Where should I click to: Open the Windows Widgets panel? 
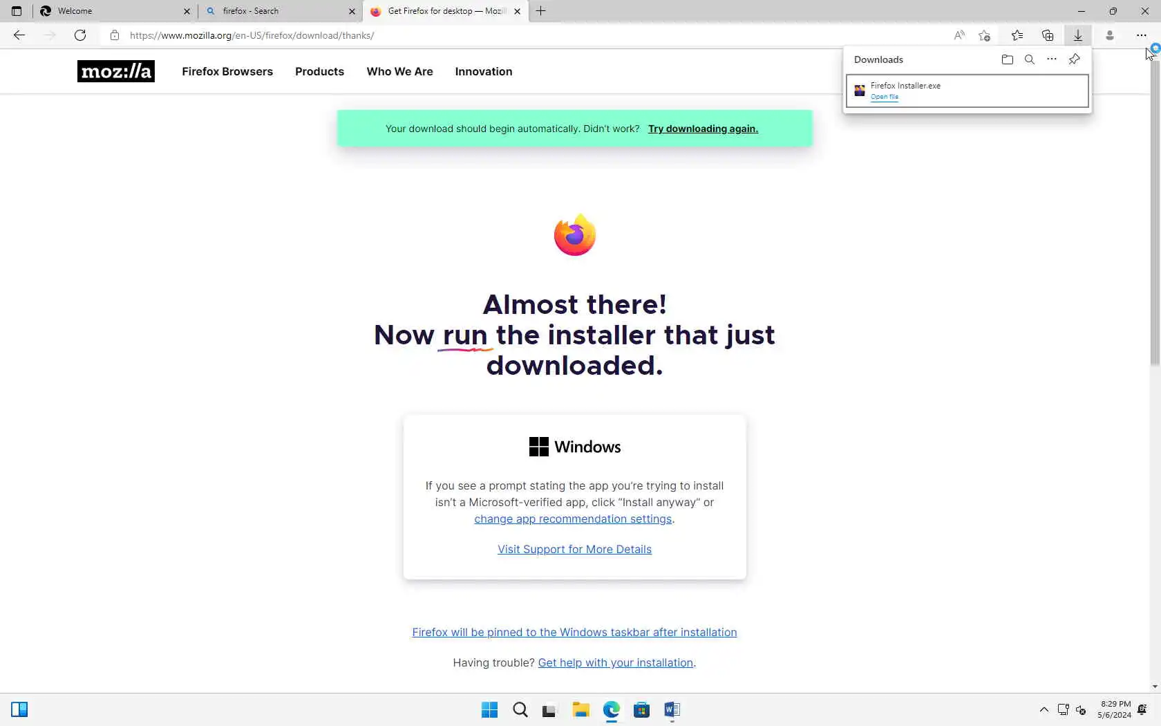coord(19,709)
